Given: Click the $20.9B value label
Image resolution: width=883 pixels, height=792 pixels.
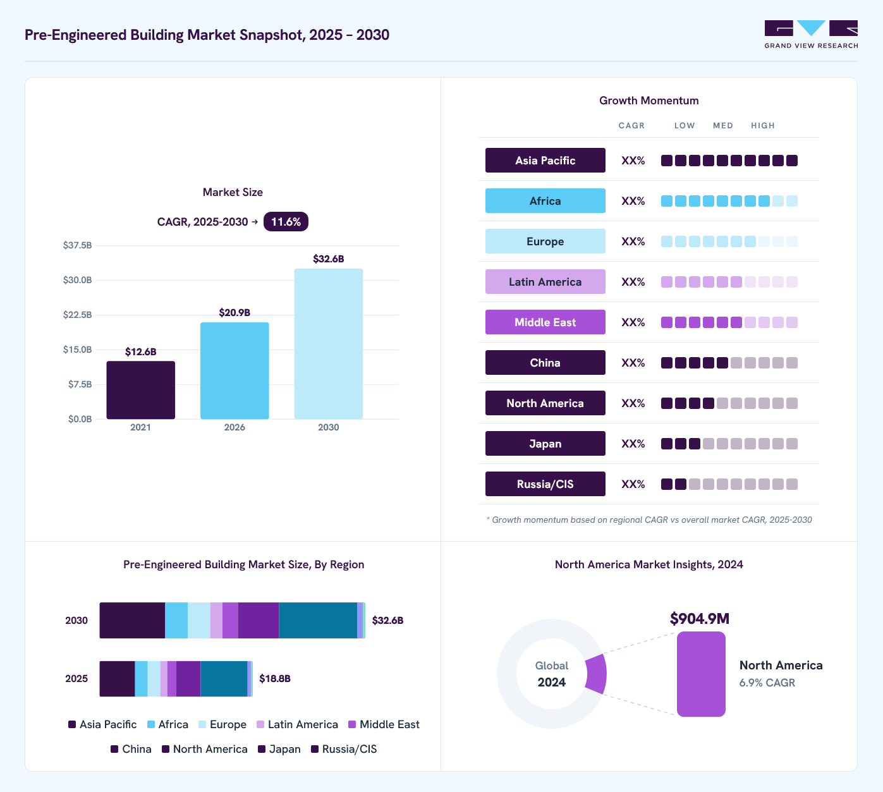Looking at the screenshot, I should pyautogui.click(x=234, y=312).
